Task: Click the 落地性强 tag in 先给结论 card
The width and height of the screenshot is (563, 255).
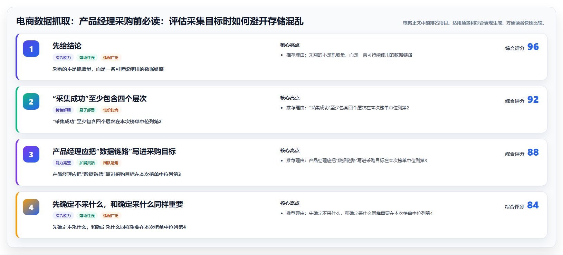Action: click(87, 58)
